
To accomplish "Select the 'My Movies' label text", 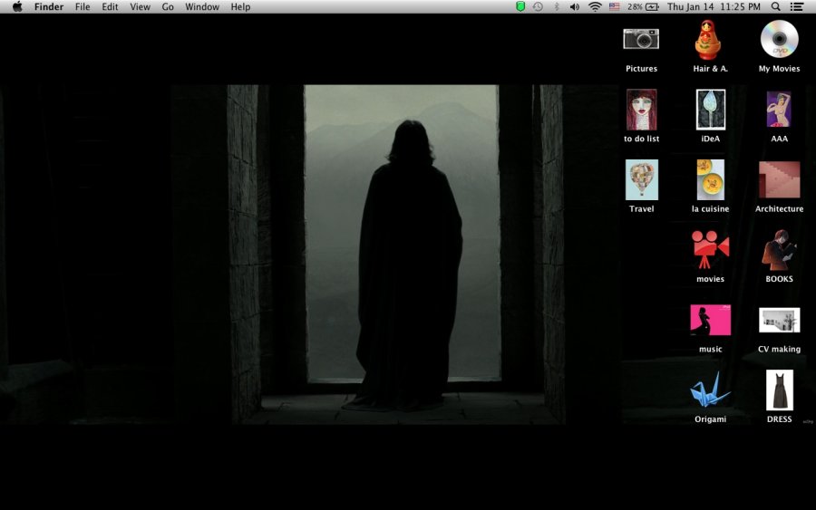I will 779,68.
